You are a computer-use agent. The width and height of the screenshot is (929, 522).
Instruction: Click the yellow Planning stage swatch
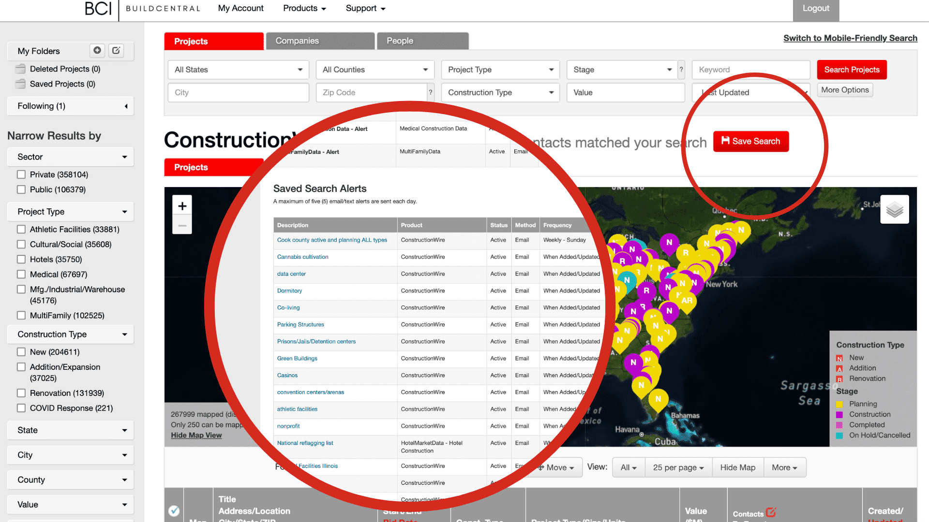pos(839,404)
